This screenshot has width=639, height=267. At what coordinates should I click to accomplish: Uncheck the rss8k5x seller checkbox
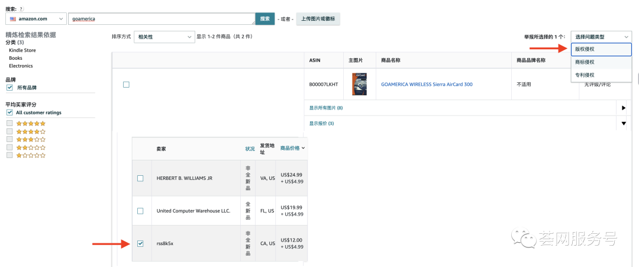(x=140, y=243)
